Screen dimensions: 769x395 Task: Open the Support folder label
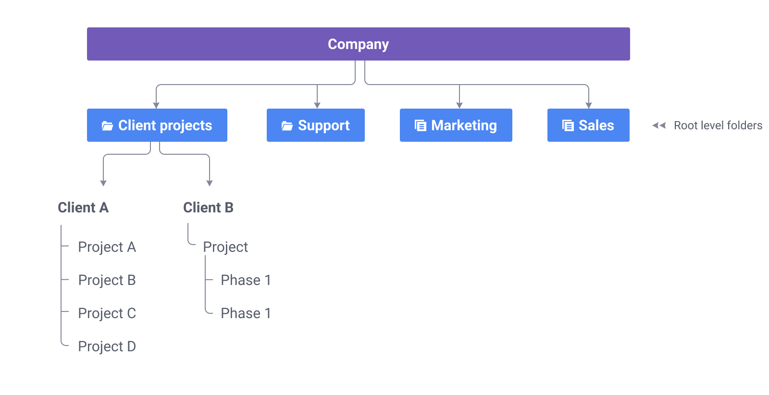pyautogui.click(x=323, y=125)
